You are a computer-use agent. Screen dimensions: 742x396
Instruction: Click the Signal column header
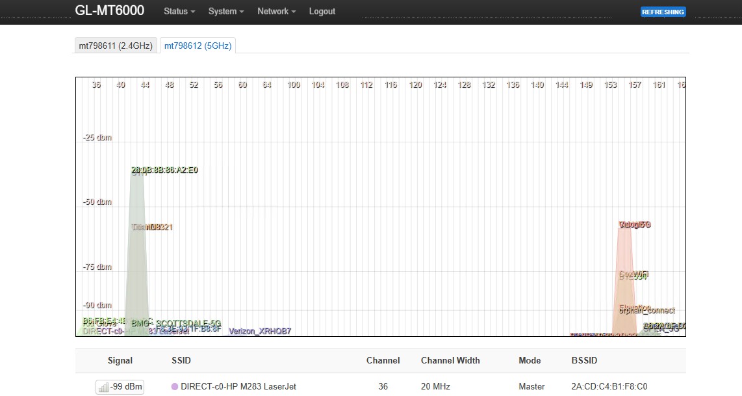click(120, 360)
